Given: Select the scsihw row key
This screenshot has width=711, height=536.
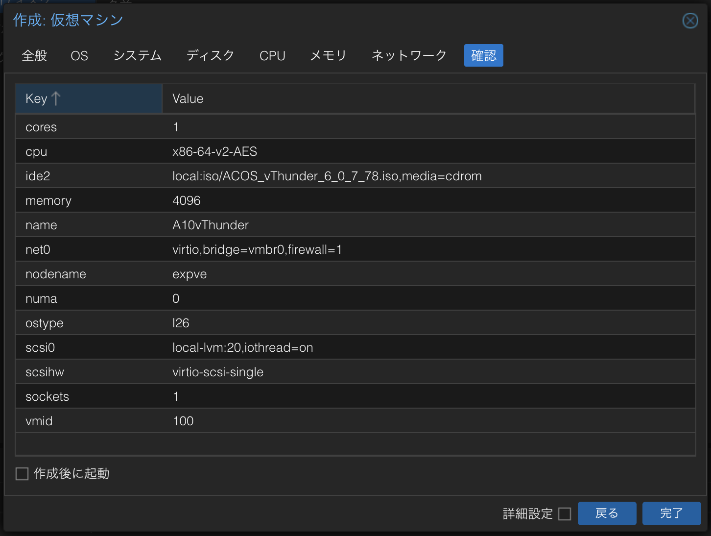Looking at the screenshot, I should (45, 372).
